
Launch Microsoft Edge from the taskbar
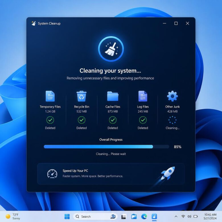[144, 217]
